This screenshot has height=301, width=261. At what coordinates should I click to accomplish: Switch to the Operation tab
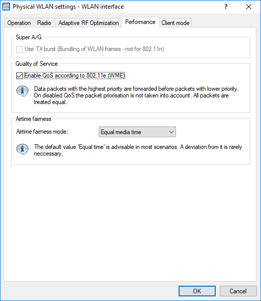click(x=19, y=23)
